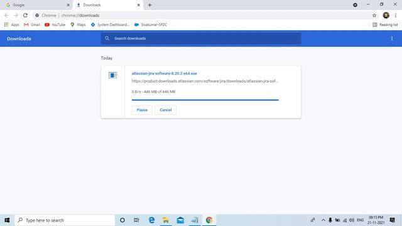Cancel the Jira download

166,110
